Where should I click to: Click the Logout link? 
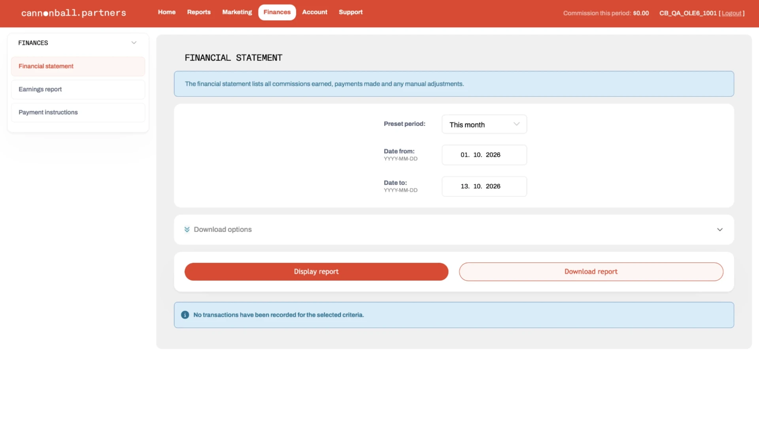[731, 13]
